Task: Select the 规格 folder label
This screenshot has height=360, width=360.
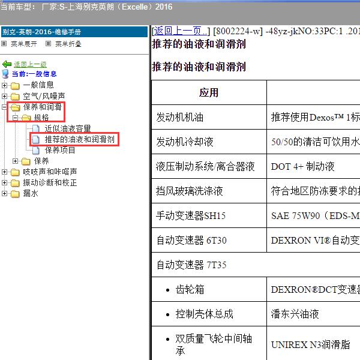Action: (41, 118)
